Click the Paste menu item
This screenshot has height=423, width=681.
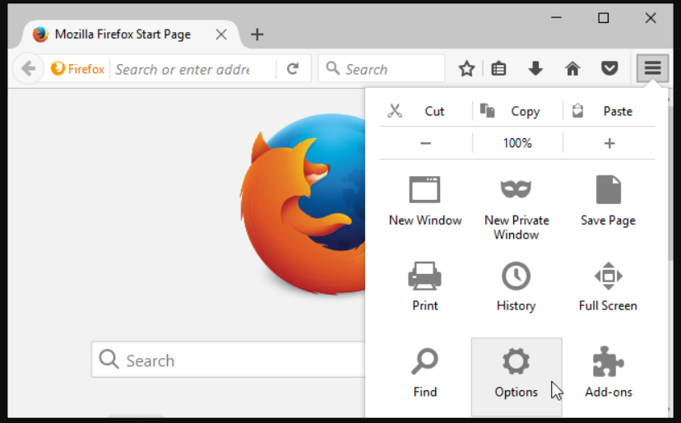tap(609, 111)
